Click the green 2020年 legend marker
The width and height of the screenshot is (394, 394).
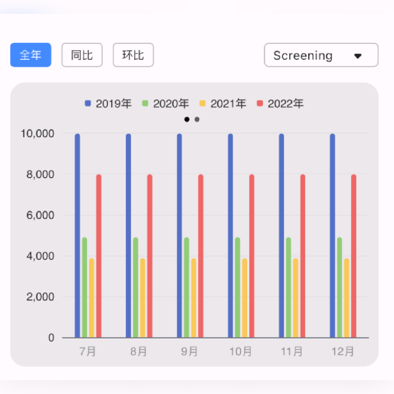[145, 103]
